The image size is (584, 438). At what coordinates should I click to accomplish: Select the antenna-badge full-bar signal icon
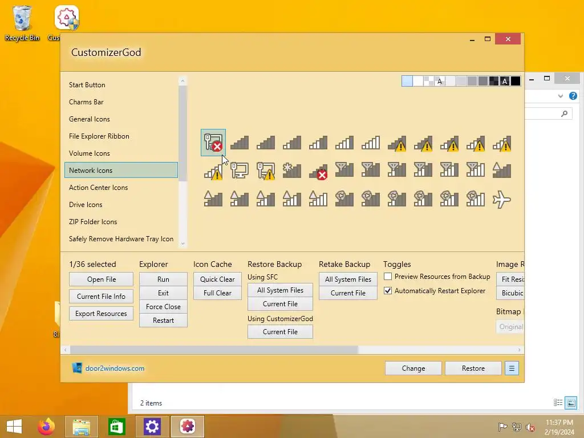pos(476,169)
